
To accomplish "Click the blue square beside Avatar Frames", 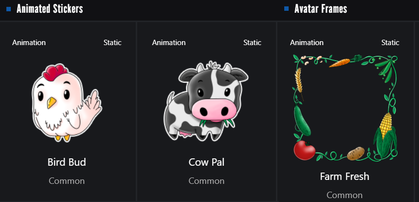I will [287, 9].
